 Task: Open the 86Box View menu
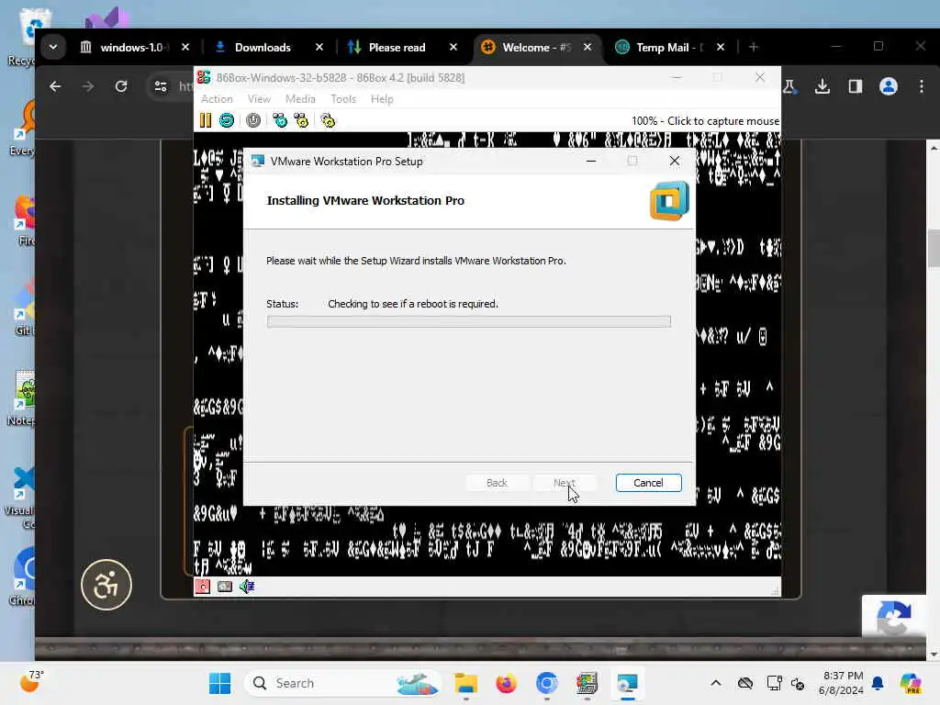coord(259,99)
